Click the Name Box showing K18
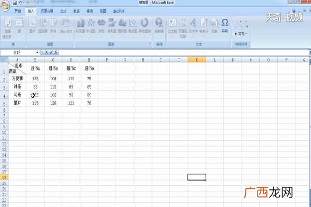Viewport: 311px width, 207px height. coord(18,52)
